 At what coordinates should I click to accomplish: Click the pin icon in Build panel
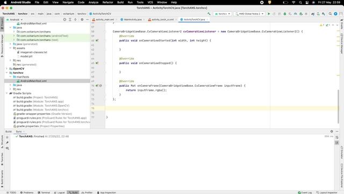point(7,143)
